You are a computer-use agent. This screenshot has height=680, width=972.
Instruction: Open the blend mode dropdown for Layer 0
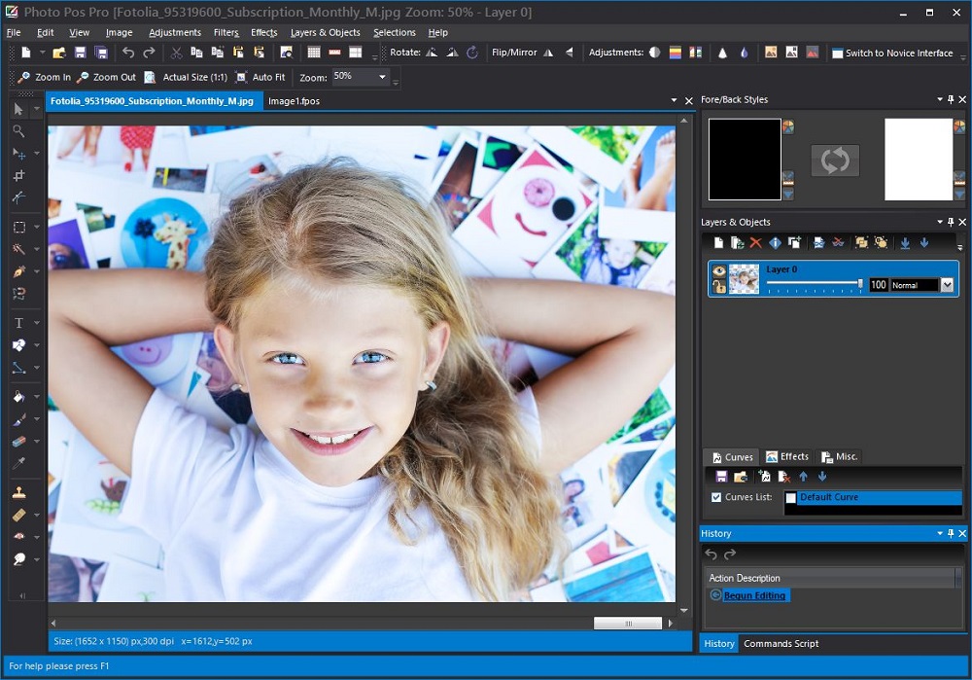pos(946,284)
